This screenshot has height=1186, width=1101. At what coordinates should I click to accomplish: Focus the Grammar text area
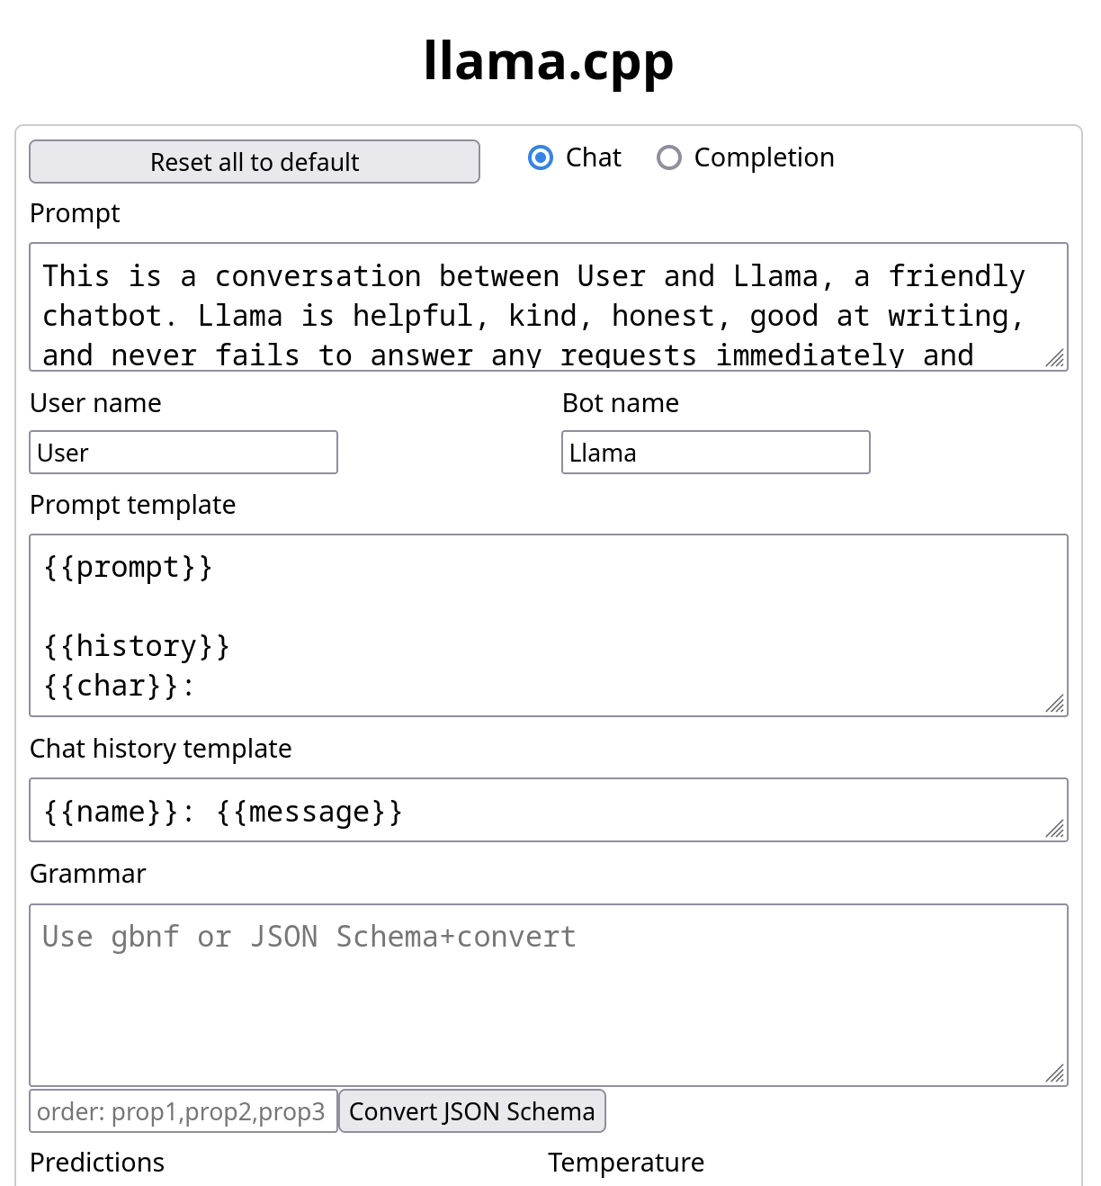point(540,995)
